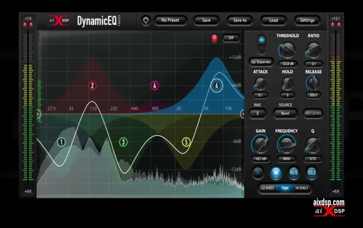Select EQ band node 4
The image size is (363, 228).
[x=155, y=86]
